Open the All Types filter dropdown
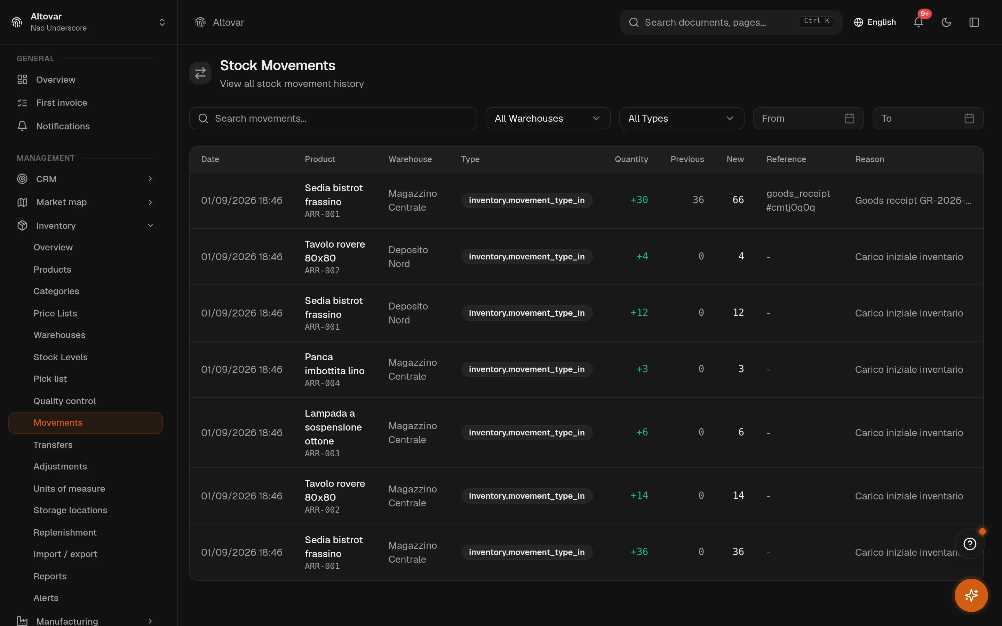 (681, 118)
